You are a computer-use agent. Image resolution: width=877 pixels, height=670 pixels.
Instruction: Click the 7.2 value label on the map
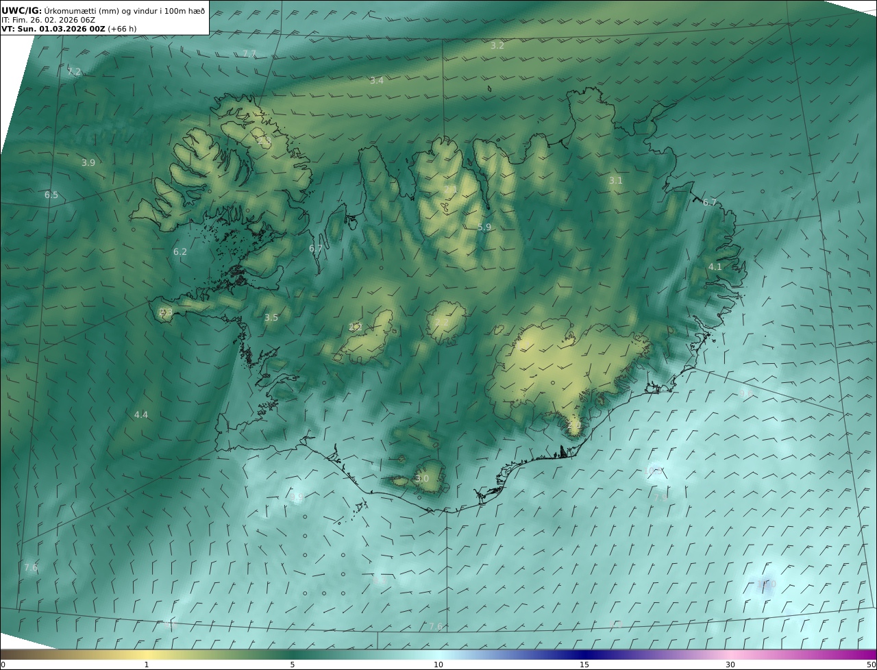74,72
